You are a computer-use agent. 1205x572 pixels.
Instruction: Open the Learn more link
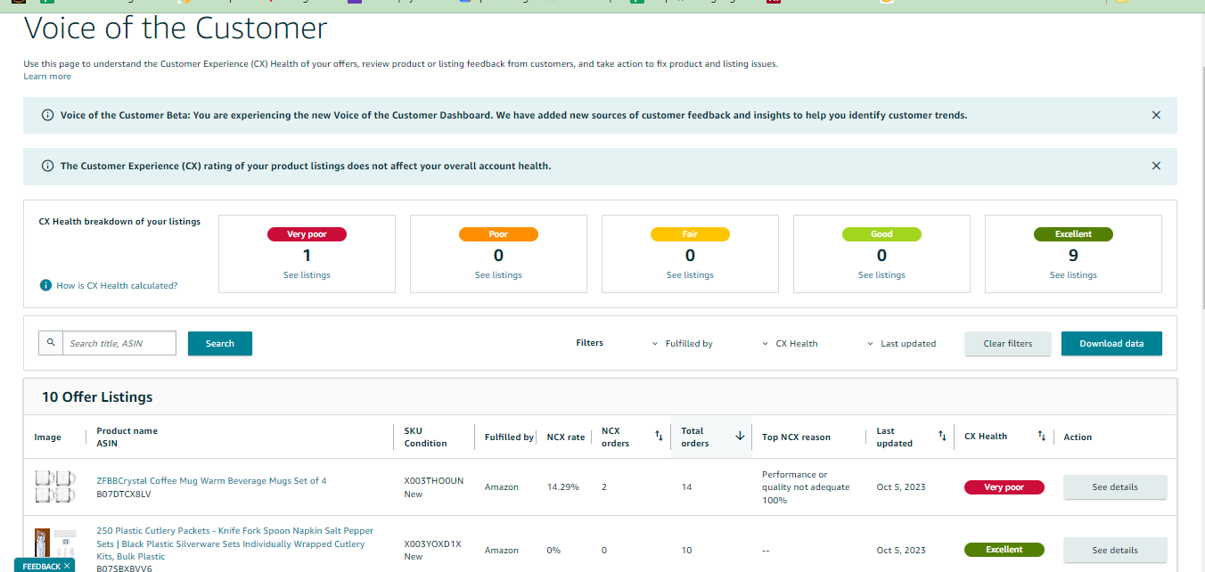point(47,77)
